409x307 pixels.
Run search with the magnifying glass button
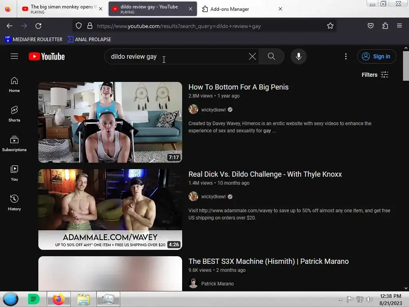[271, 56]
